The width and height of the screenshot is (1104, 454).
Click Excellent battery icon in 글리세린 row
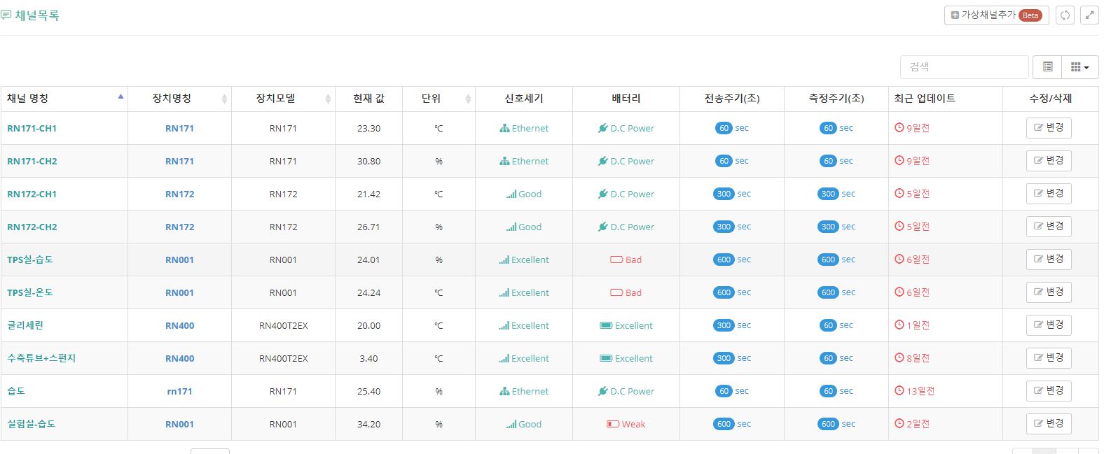pyautogui.click(x=607, y=325)
